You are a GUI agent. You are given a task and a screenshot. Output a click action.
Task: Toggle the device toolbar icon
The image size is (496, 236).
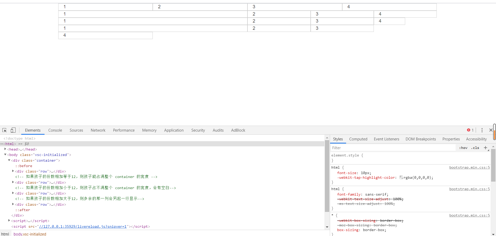click(13, 130)
